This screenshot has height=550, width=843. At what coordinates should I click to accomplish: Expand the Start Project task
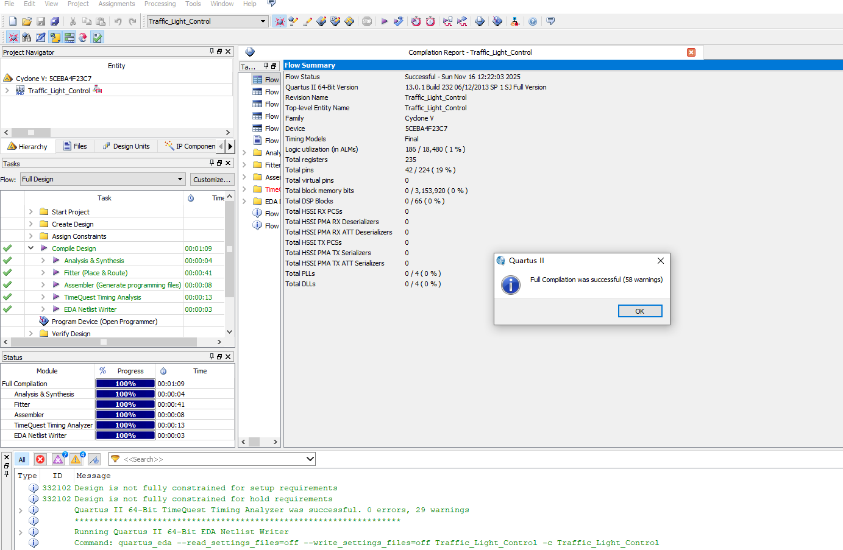[30, 212]
